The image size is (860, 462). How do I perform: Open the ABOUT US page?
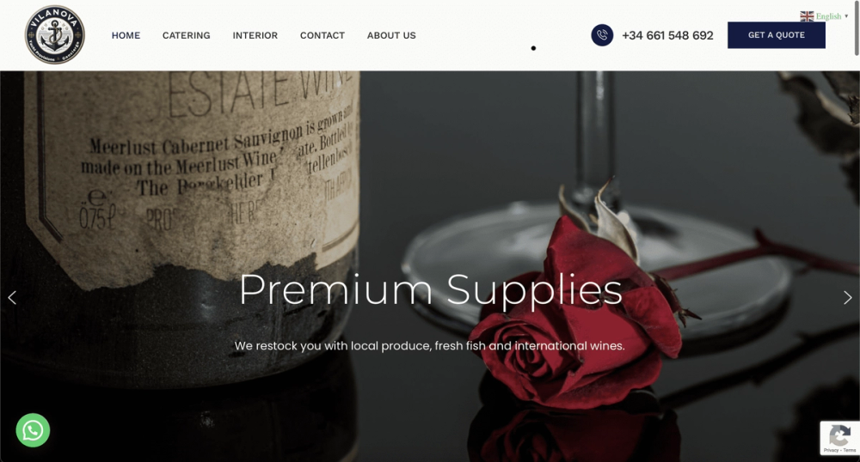click(x=391, y=35)
